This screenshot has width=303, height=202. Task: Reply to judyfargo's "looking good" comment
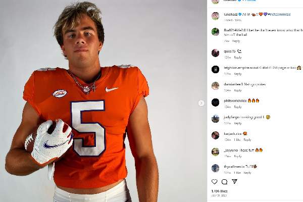[237, 123]
